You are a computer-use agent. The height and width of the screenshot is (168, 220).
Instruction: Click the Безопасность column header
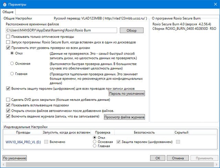pos(144,132)
